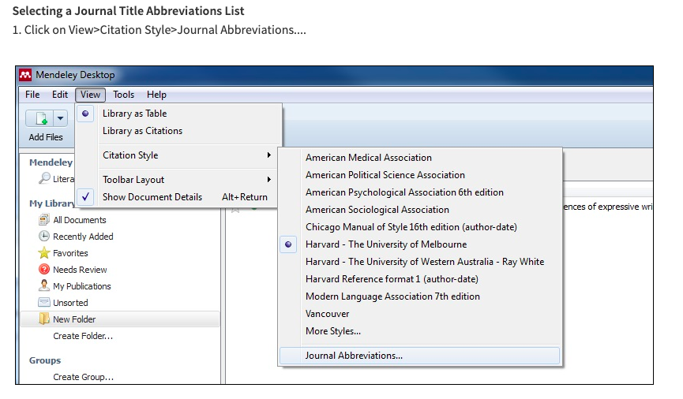Open the File menu
The width and height of the screenshot is (683, 399).
32,95
